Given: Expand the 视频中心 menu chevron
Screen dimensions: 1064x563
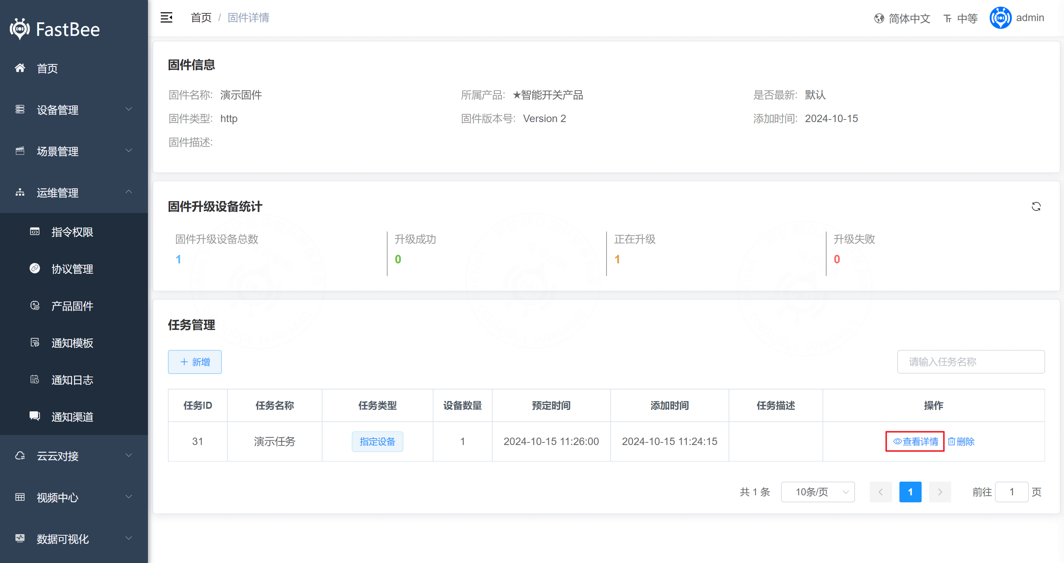Looking at the screenshot, I should 129,496.
